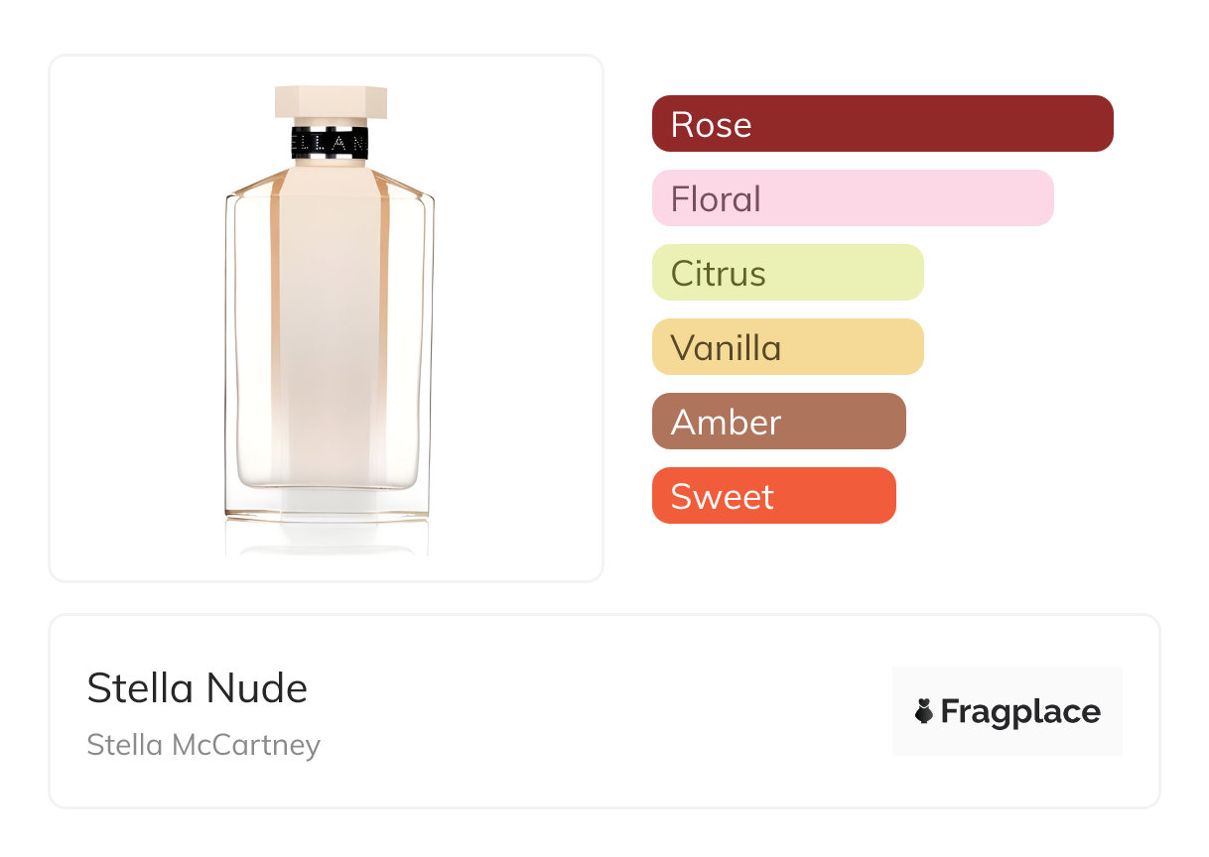Click the word "Sweet" label
Screen dimensions: 1209x857
point(722,497)
